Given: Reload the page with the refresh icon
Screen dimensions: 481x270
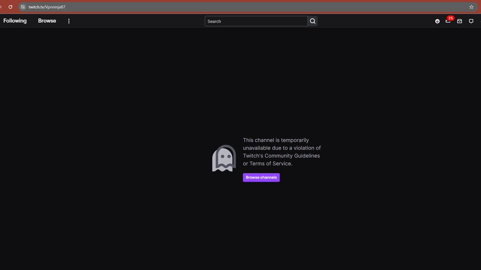Looking at the screenshot, I should tap(10, 7).
